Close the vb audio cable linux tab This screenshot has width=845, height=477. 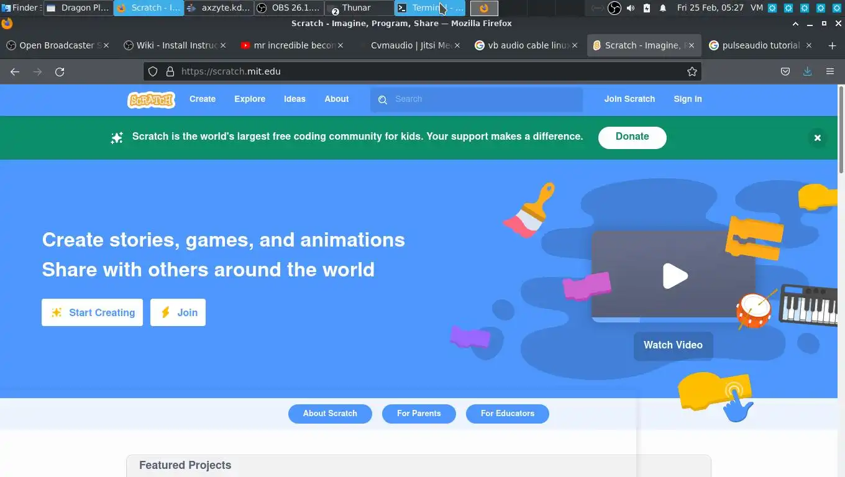click(x=575, y=45)
